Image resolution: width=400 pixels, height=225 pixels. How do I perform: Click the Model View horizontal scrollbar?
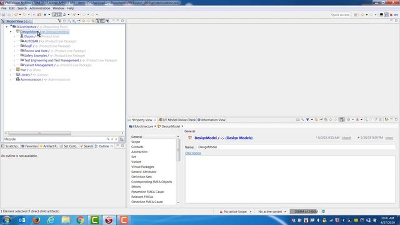(39, 133)
